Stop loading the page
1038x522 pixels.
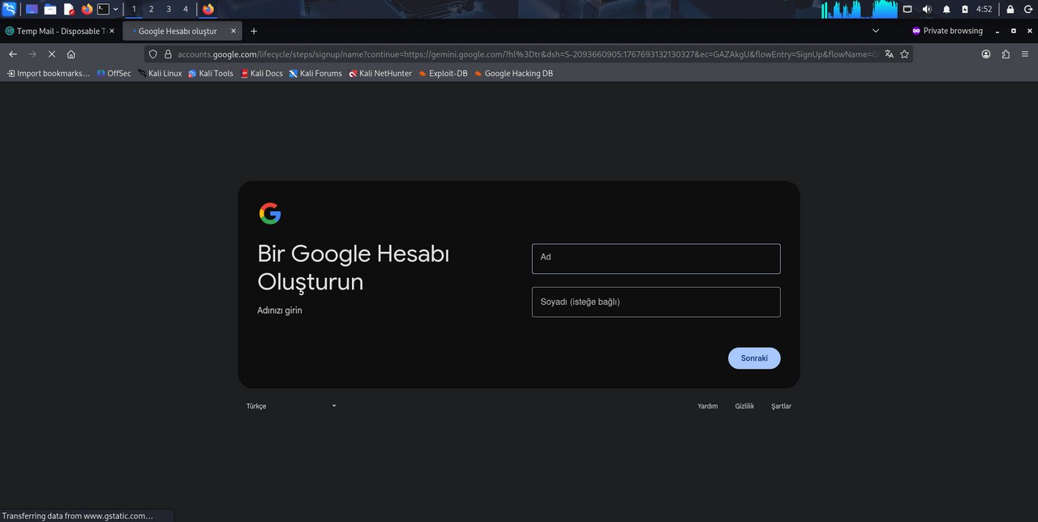51,54
